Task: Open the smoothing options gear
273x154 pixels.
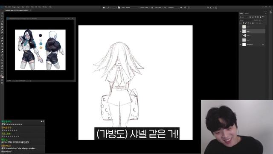Action: (181, 8)
